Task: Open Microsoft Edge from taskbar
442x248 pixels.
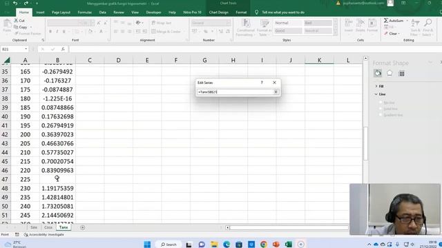Action: point(227,244)
